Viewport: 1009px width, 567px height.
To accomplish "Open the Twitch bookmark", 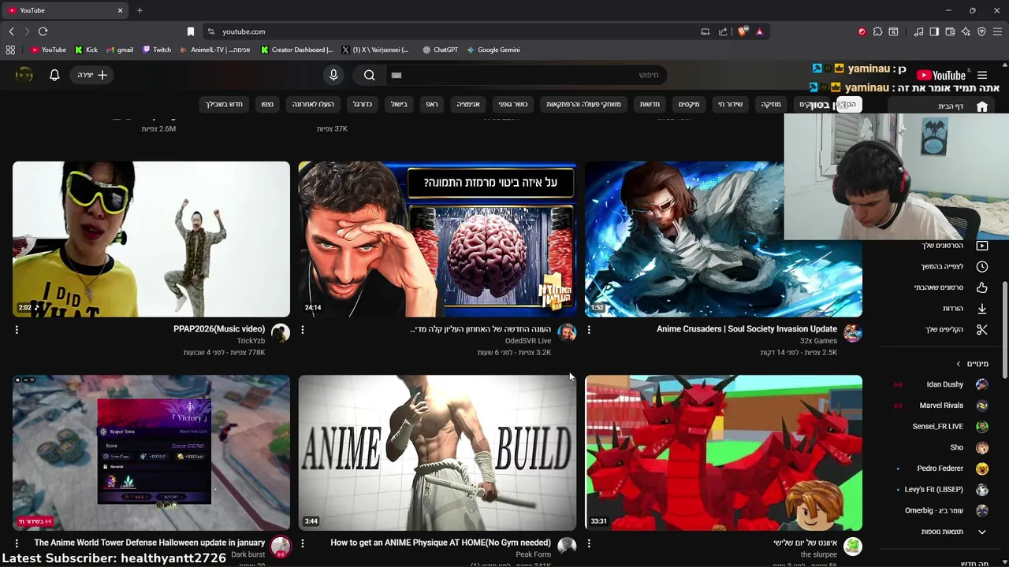I will coord(156,50).
